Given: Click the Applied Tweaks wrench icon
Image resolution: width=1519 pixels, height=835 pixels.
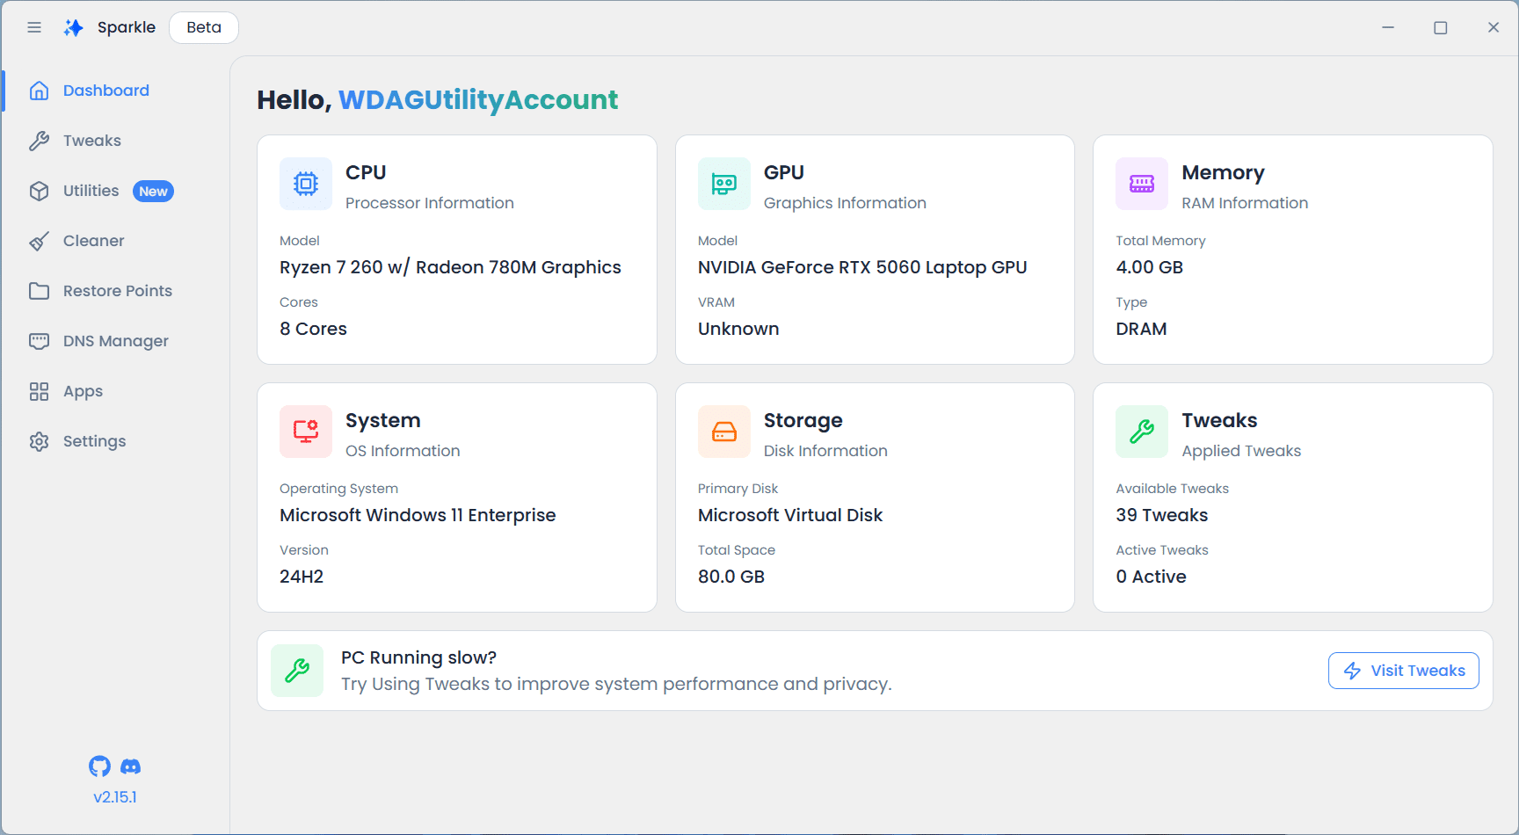Looking at the screenshot, I should (1141, 432).
